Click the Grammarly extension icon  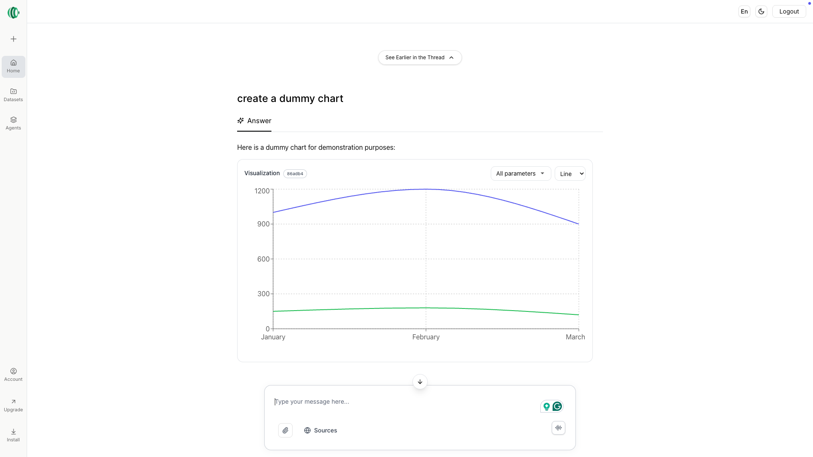pyautogui.click(x=557, y=406)
